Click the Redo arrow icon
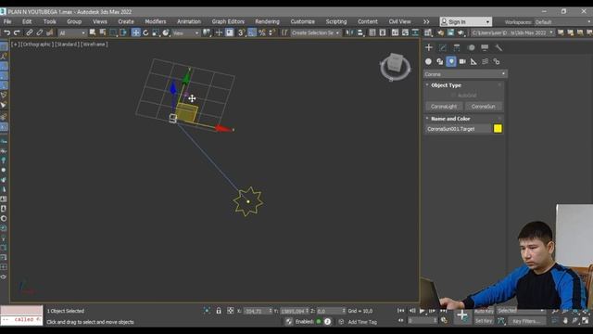The image size is (593, 334). (x=17, y=33)
